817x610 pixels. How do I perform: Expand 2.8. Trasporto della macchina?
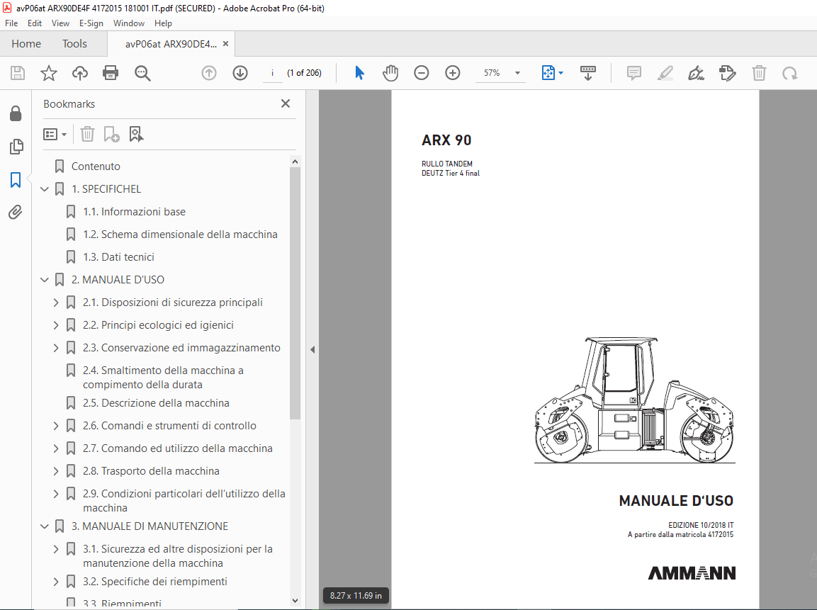(56, 471)
